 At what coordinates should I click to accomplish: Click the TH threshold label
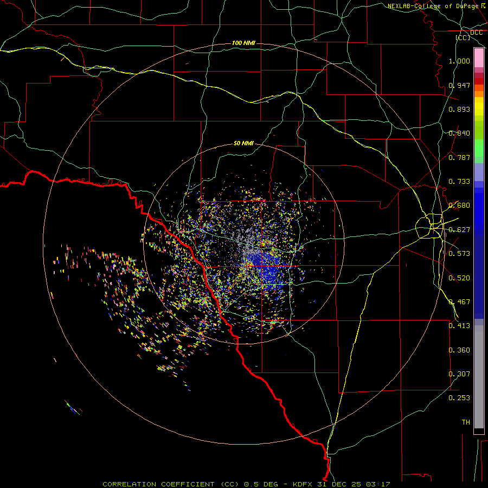point(466,422)
